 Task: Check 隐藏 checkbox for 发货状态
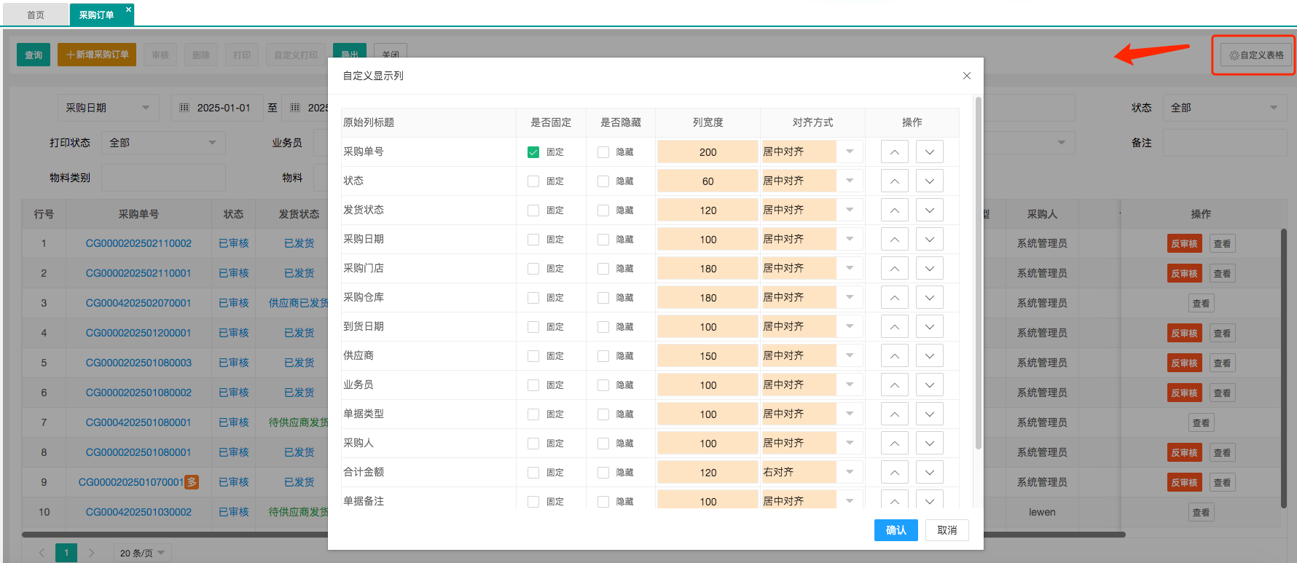(603, 210)
